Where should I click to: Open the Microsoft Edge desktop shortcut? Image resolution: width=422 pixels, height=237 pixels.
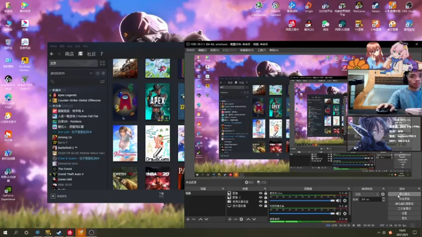(8, 101)
